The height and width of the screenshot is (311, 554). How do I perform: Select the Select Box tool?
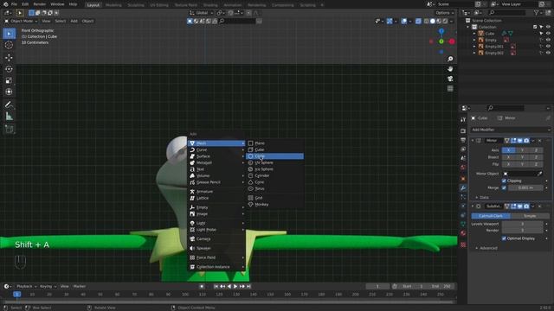pos(9,34)
